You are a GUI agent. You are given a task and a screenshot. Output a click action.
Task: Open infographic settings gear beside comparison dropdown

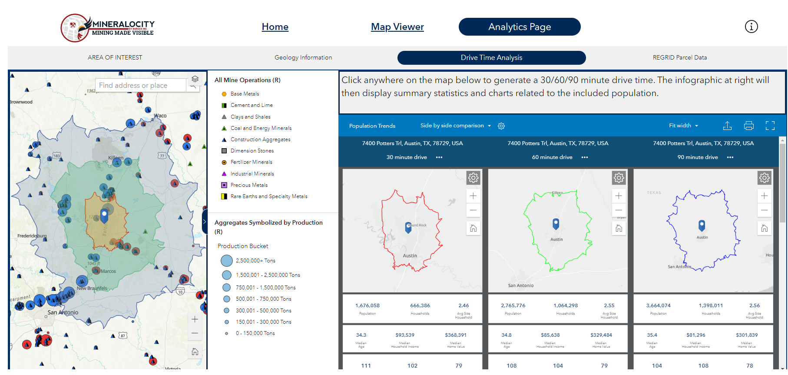(x=501, y=126)
